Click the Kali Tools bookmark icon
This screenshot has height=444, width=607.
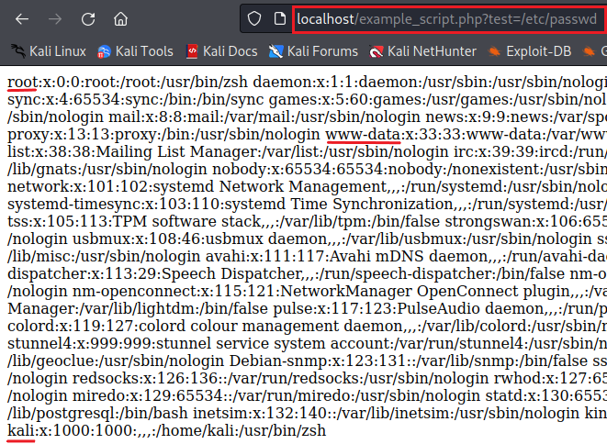104,51
